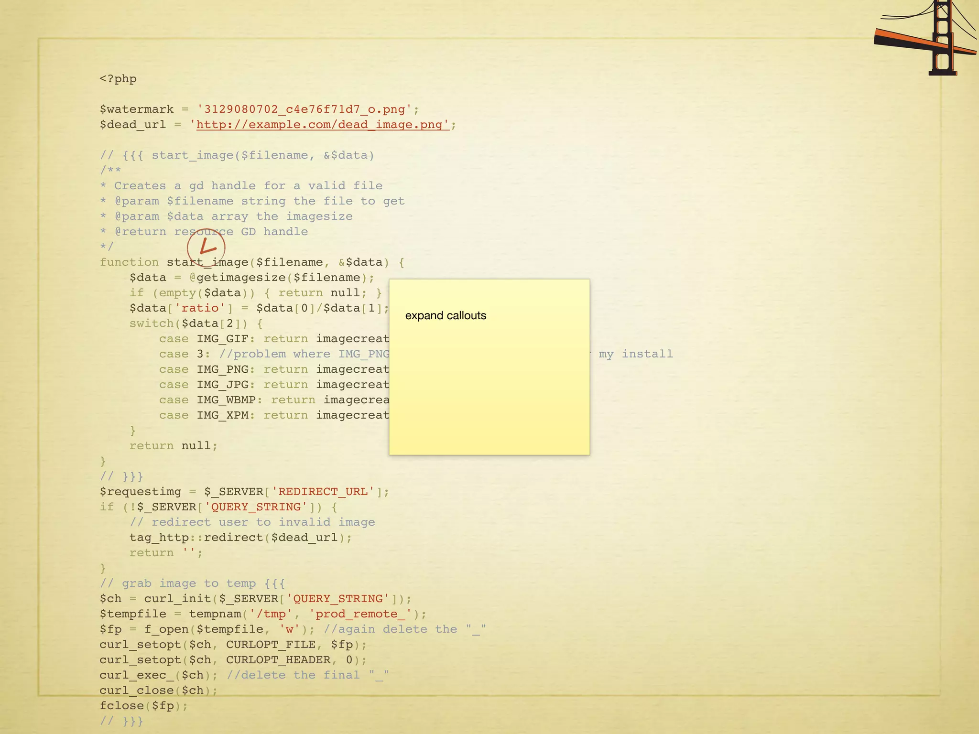This screenshot has height=734, width=979.
Task: Click '@return resource GD handle' line
Action: (211, 232)
